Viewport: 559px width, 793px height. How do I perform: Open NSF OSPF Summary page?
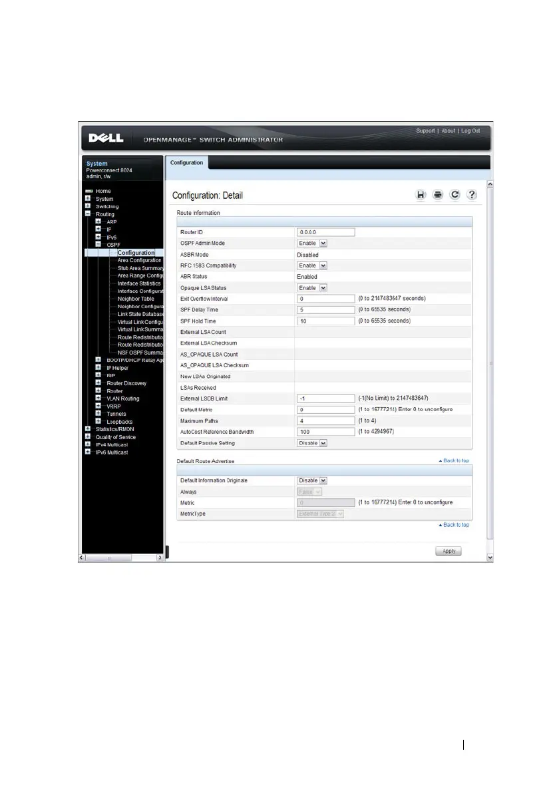[140, 353]
